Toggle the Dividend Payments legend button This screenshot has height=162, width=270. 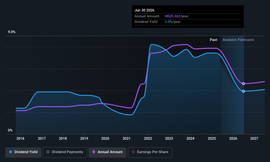pyautogui.click(x=65, y=152)
